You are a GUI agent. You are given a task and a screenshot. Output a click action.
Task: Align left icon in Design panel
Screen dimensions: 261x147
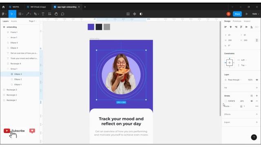pos(226,27)
